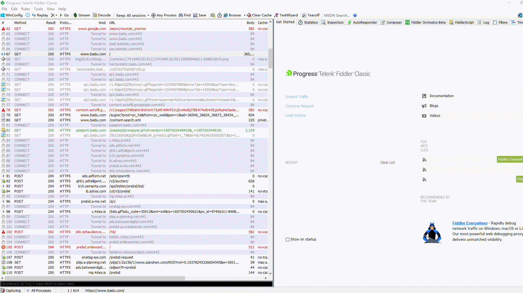
Task: Toggle Capturing in the status bar
Action: [x=11, y=290]
